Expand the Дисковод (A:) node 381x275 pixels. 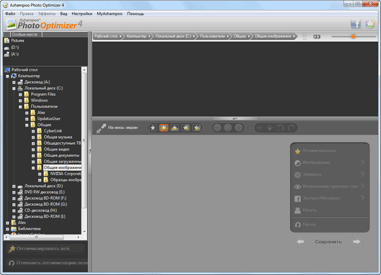click(14, 83)
